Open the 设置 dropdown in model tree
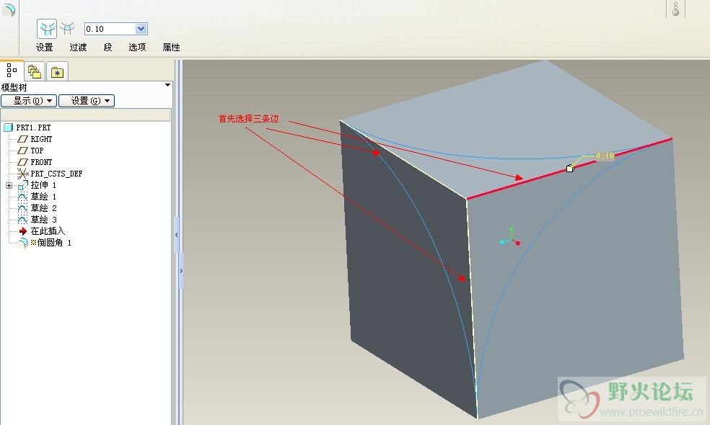 (87, 101)
